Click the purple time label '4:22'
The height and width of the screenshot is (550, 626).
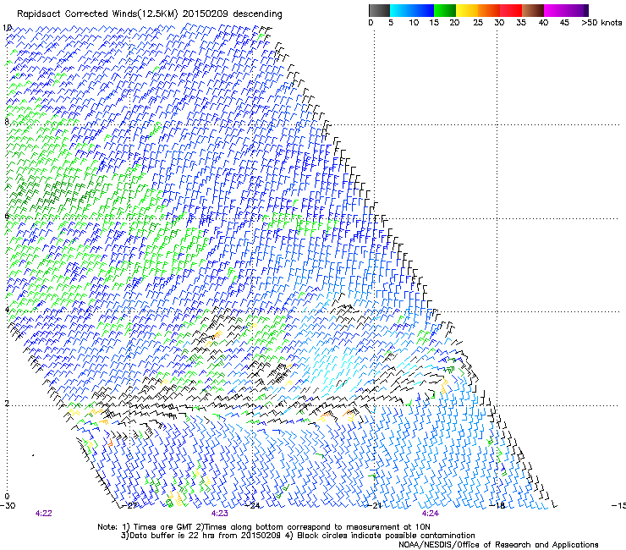[43, 514]
